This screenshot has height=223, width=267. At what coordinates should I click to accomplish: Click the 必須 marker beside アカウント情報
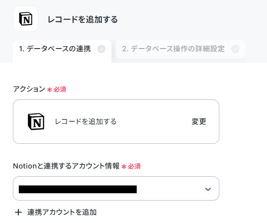click(x=134, y=166)
